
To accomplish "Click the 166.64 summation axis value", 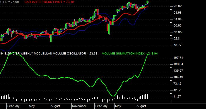I will coord(178,64).
